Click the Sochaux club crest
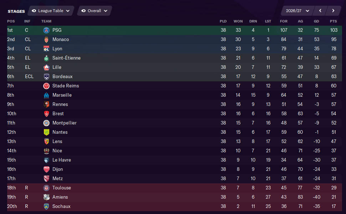The height and width of the screenshot is (214, 346). 46,206
